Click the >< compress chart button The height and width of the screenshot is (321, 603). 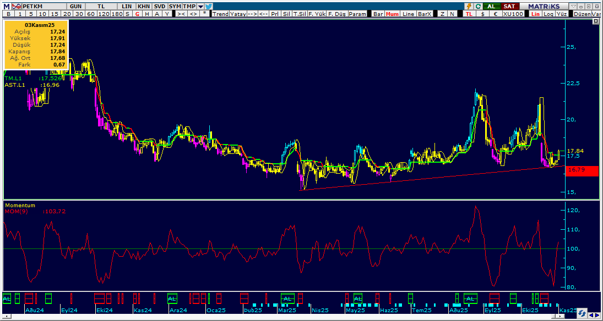pos(181,13)
